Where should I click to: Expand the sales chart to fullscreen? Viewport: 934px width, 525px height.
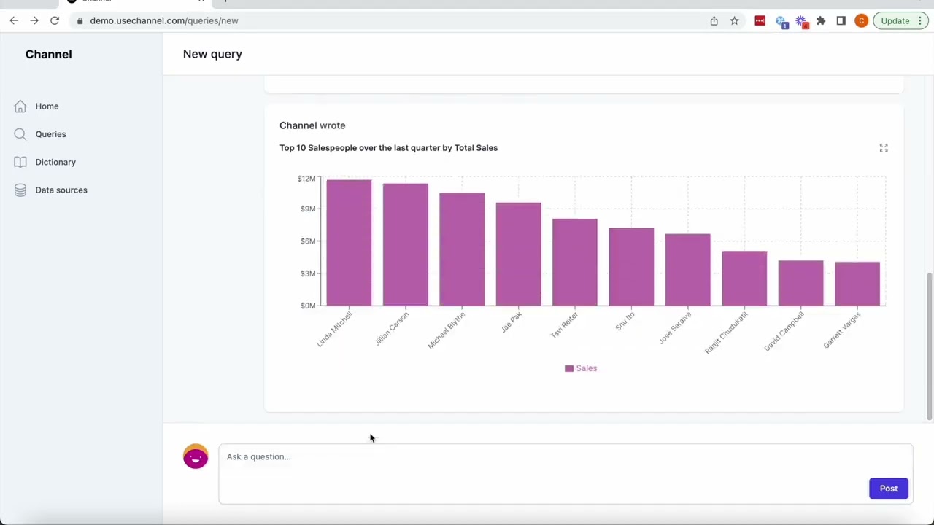[884, 147]
